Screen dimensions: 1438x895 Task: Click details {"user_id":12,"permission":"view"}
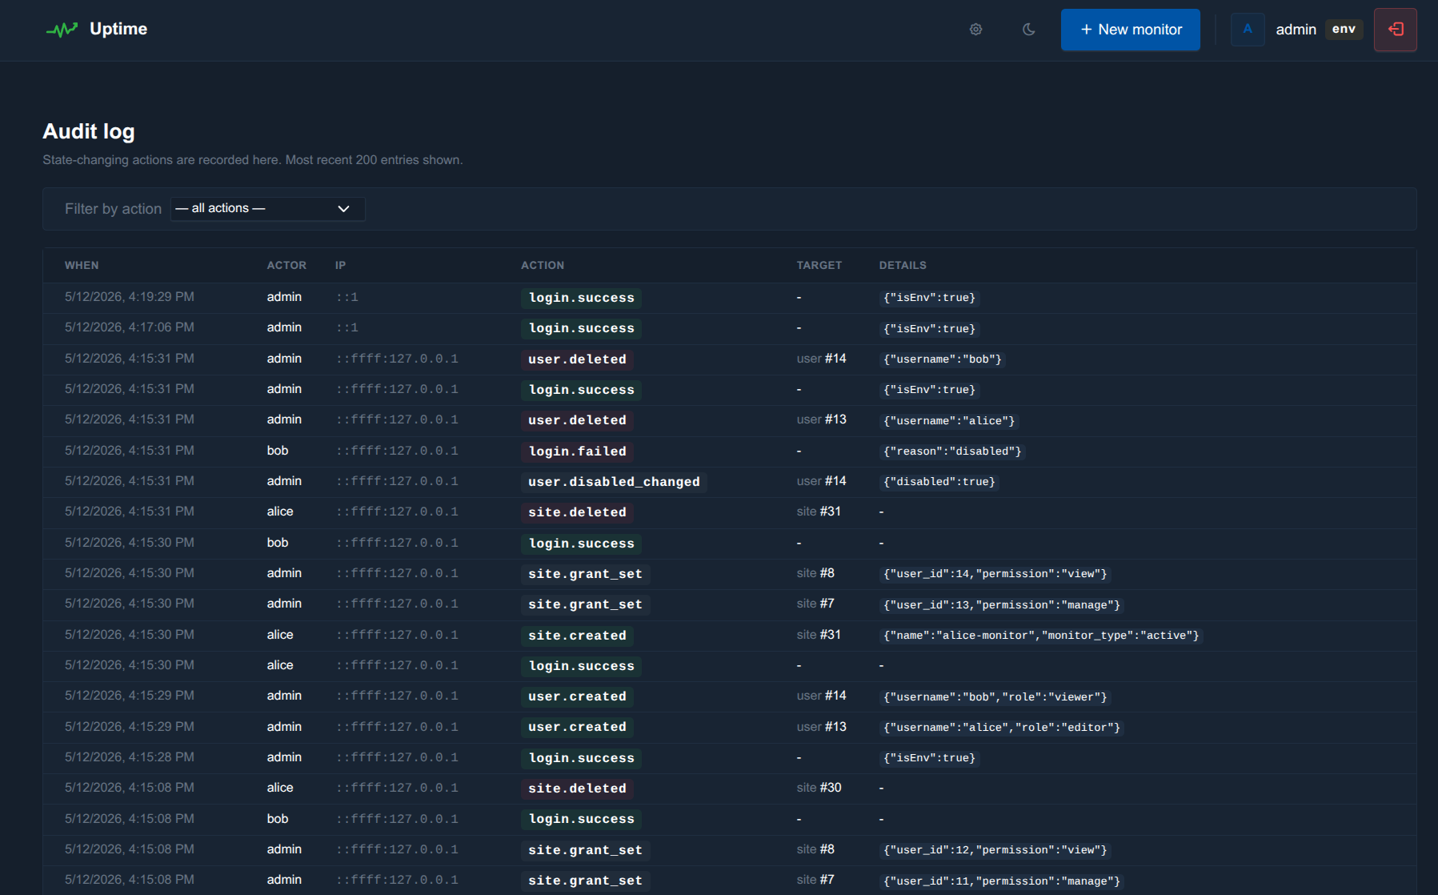pyautogui.click(x=995, y=850)
